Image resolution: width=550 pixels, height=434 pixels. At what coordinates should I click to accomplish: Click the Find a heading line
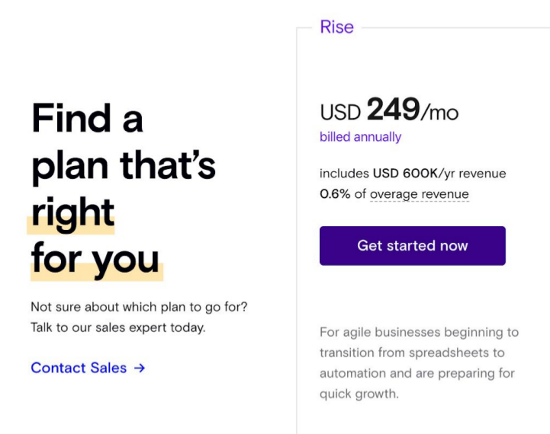pyautogui.click(x=87, y=119)
